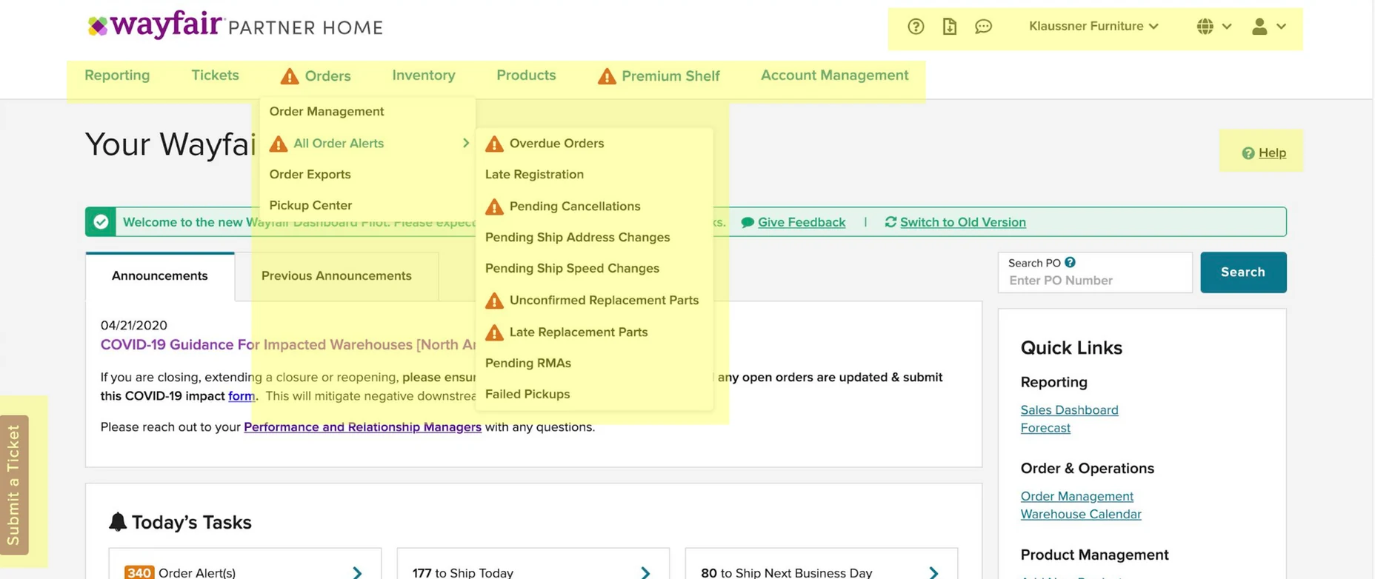Open the Inventory menu
This screenshot has height=579, width=1375.
point(424,76)
